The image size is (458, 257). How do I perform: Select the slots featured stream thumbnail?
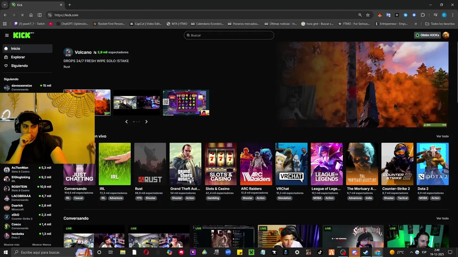(x=186, y=102)
